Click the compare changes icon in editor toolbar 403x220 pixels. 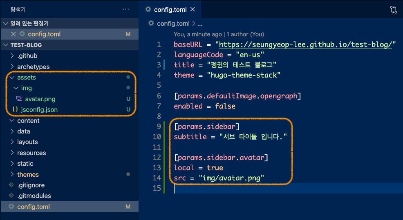pyautogui.click(x=394, y=10)
